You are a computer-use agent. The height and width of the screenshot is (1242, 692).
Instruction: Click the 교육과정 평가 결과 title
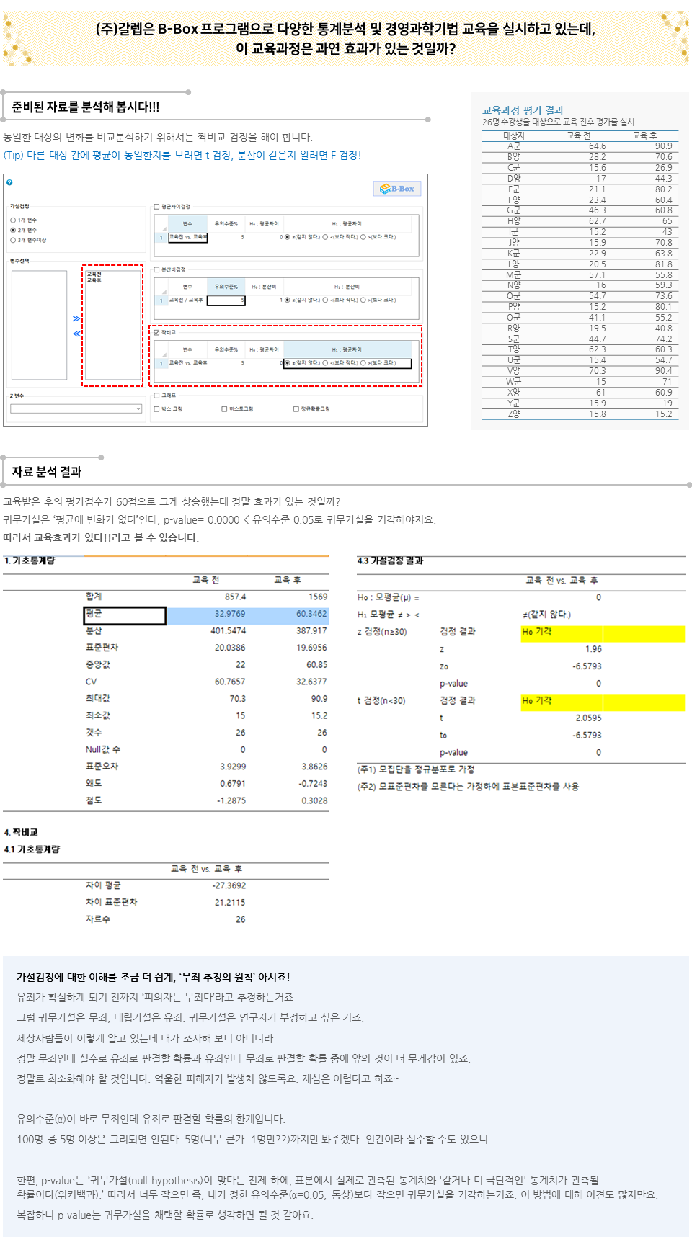click(x=523, y=110)
